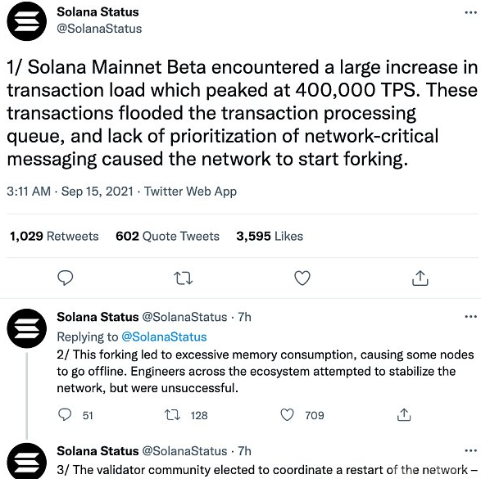This screenshot has height=479, width=481.
Task: Reply to the 2/ forking tweet
Action: [x=65, y=415]
